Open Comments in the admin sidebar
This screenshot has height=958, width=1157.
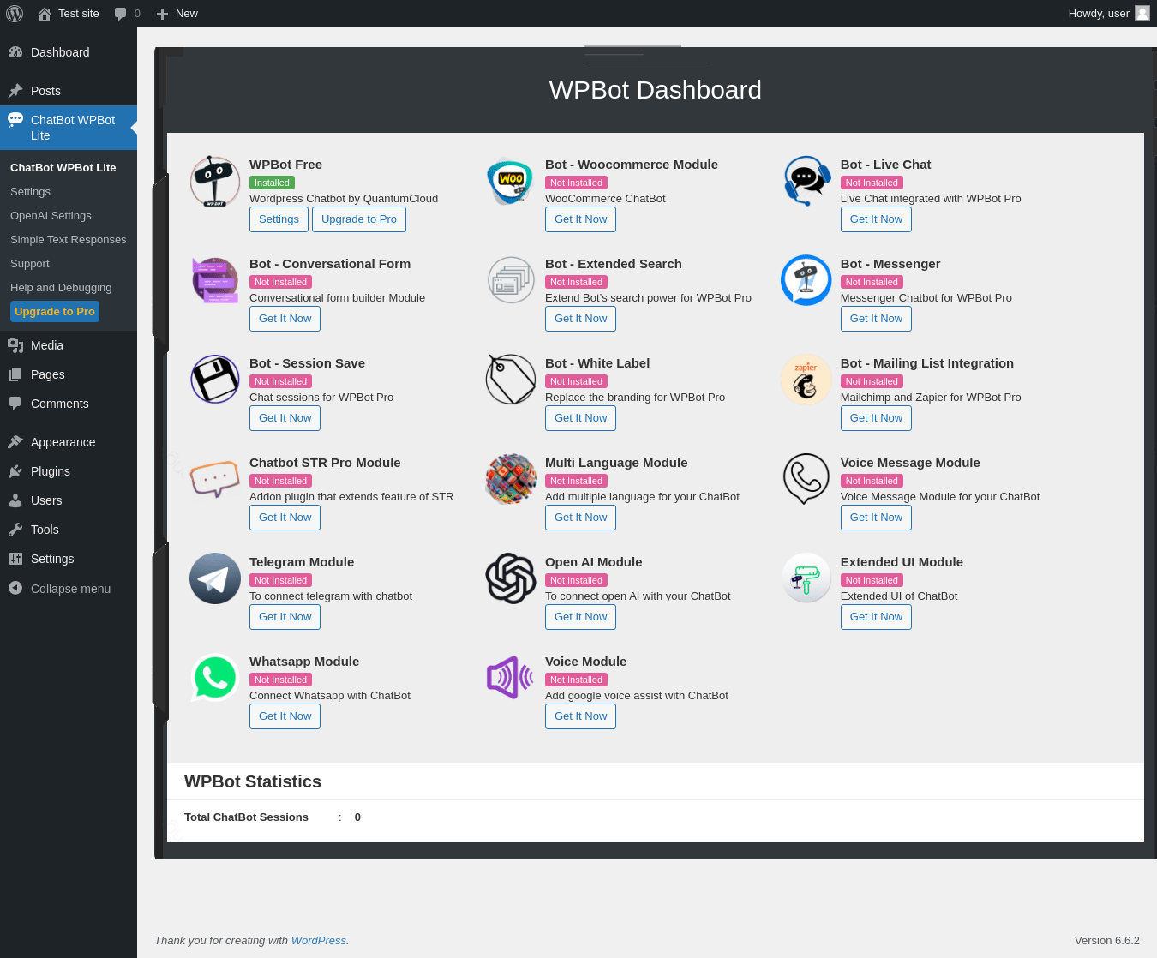pyautogui.click(x=69, y=404)
